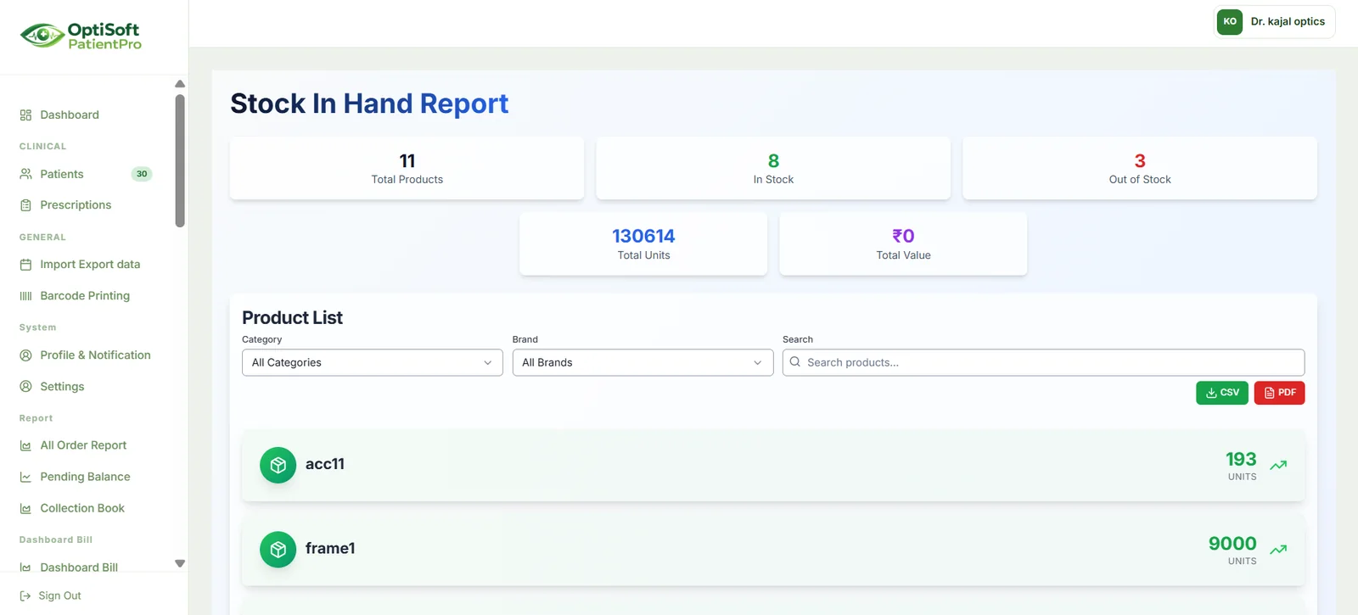Click the Pending Balance line chart icon
Screen dimensions: 1358x615
25,477
